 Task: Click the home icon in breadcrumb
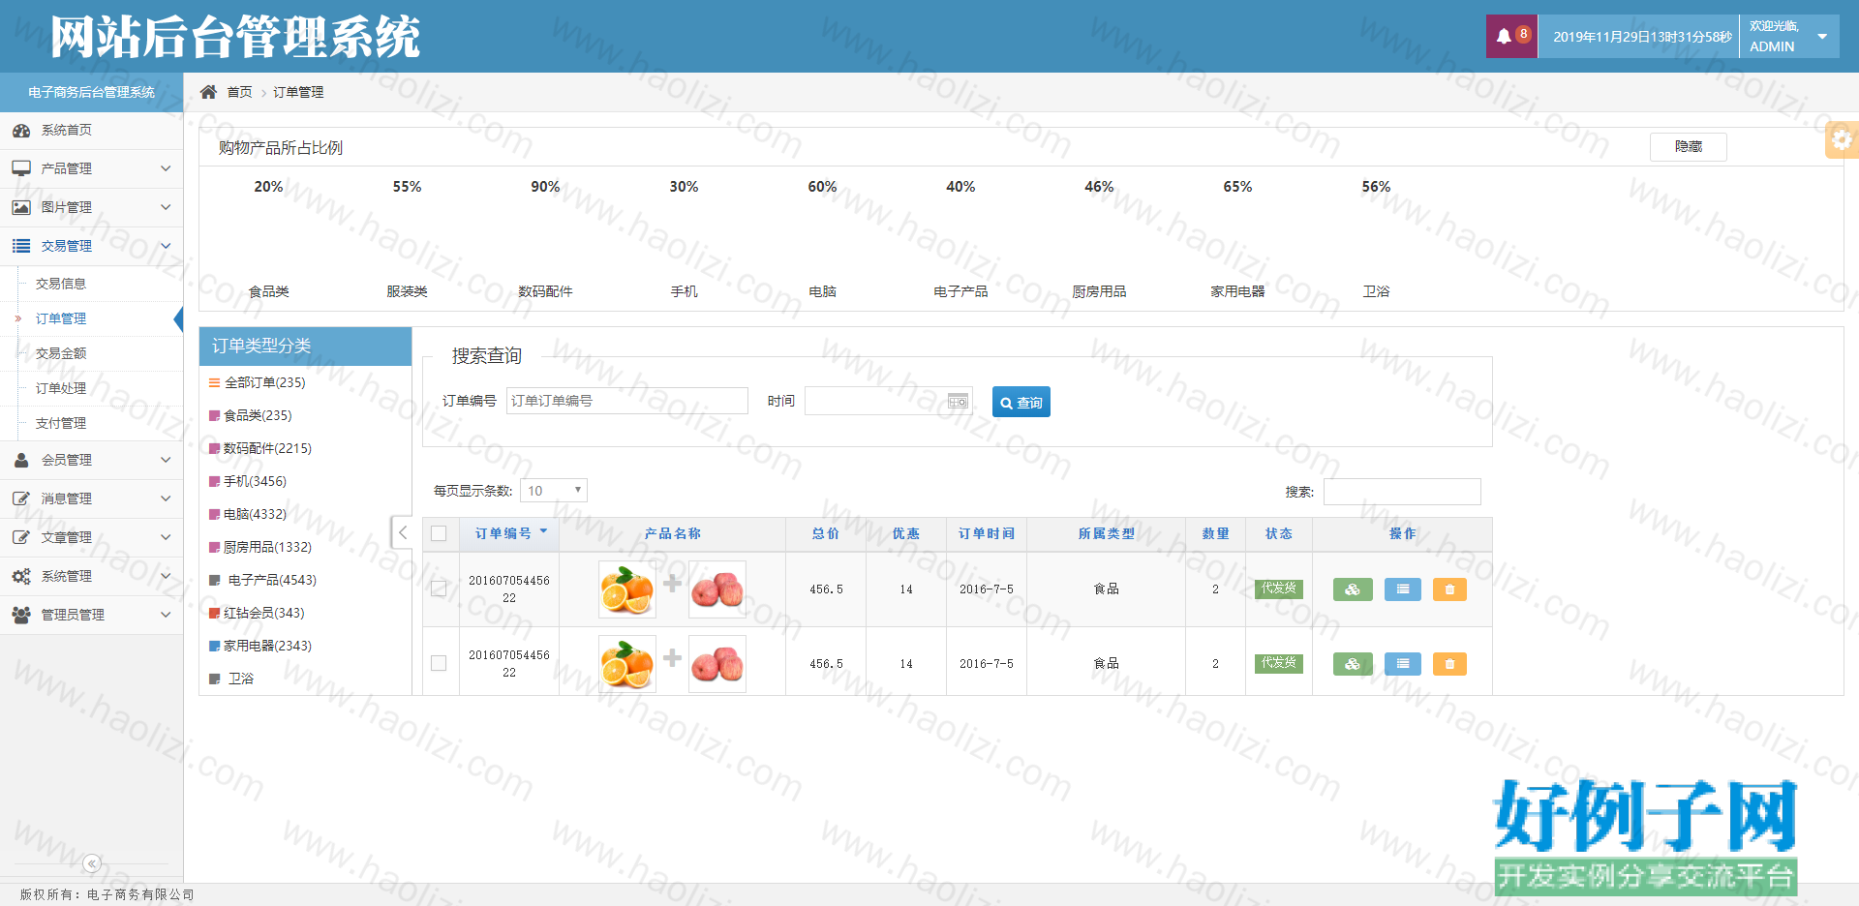[x=208, y=92]
